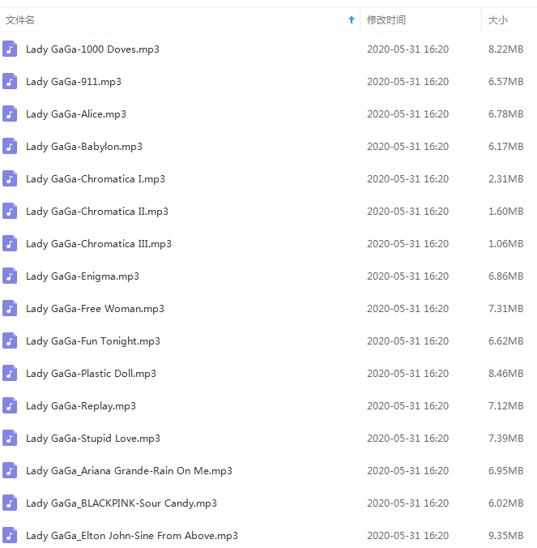The height and width of the screenshot is (548, 537).
Task: Click the music icon beside Rain On Me.mp3
Action: 10,471
